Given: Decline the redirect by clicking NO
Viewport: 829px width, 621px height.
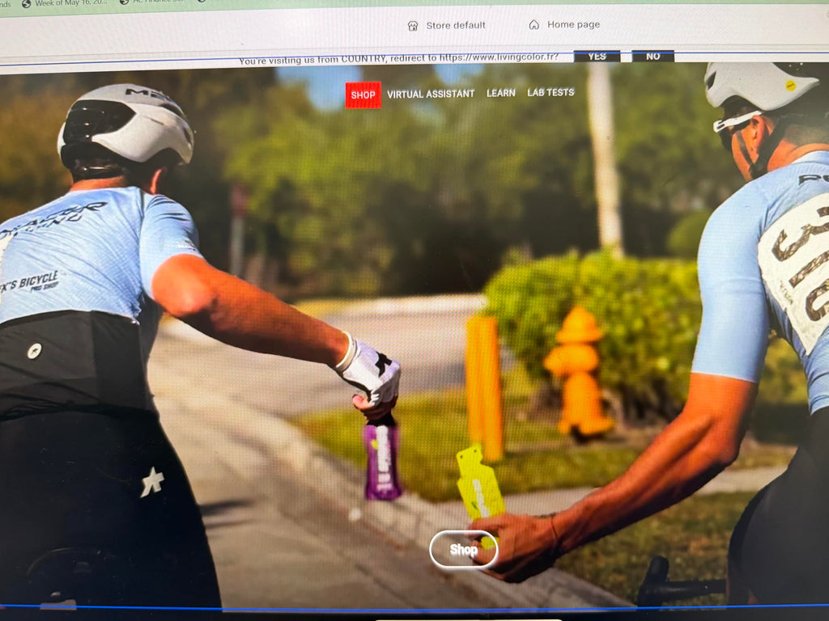Looking at the screenshot, I should 653,56.
